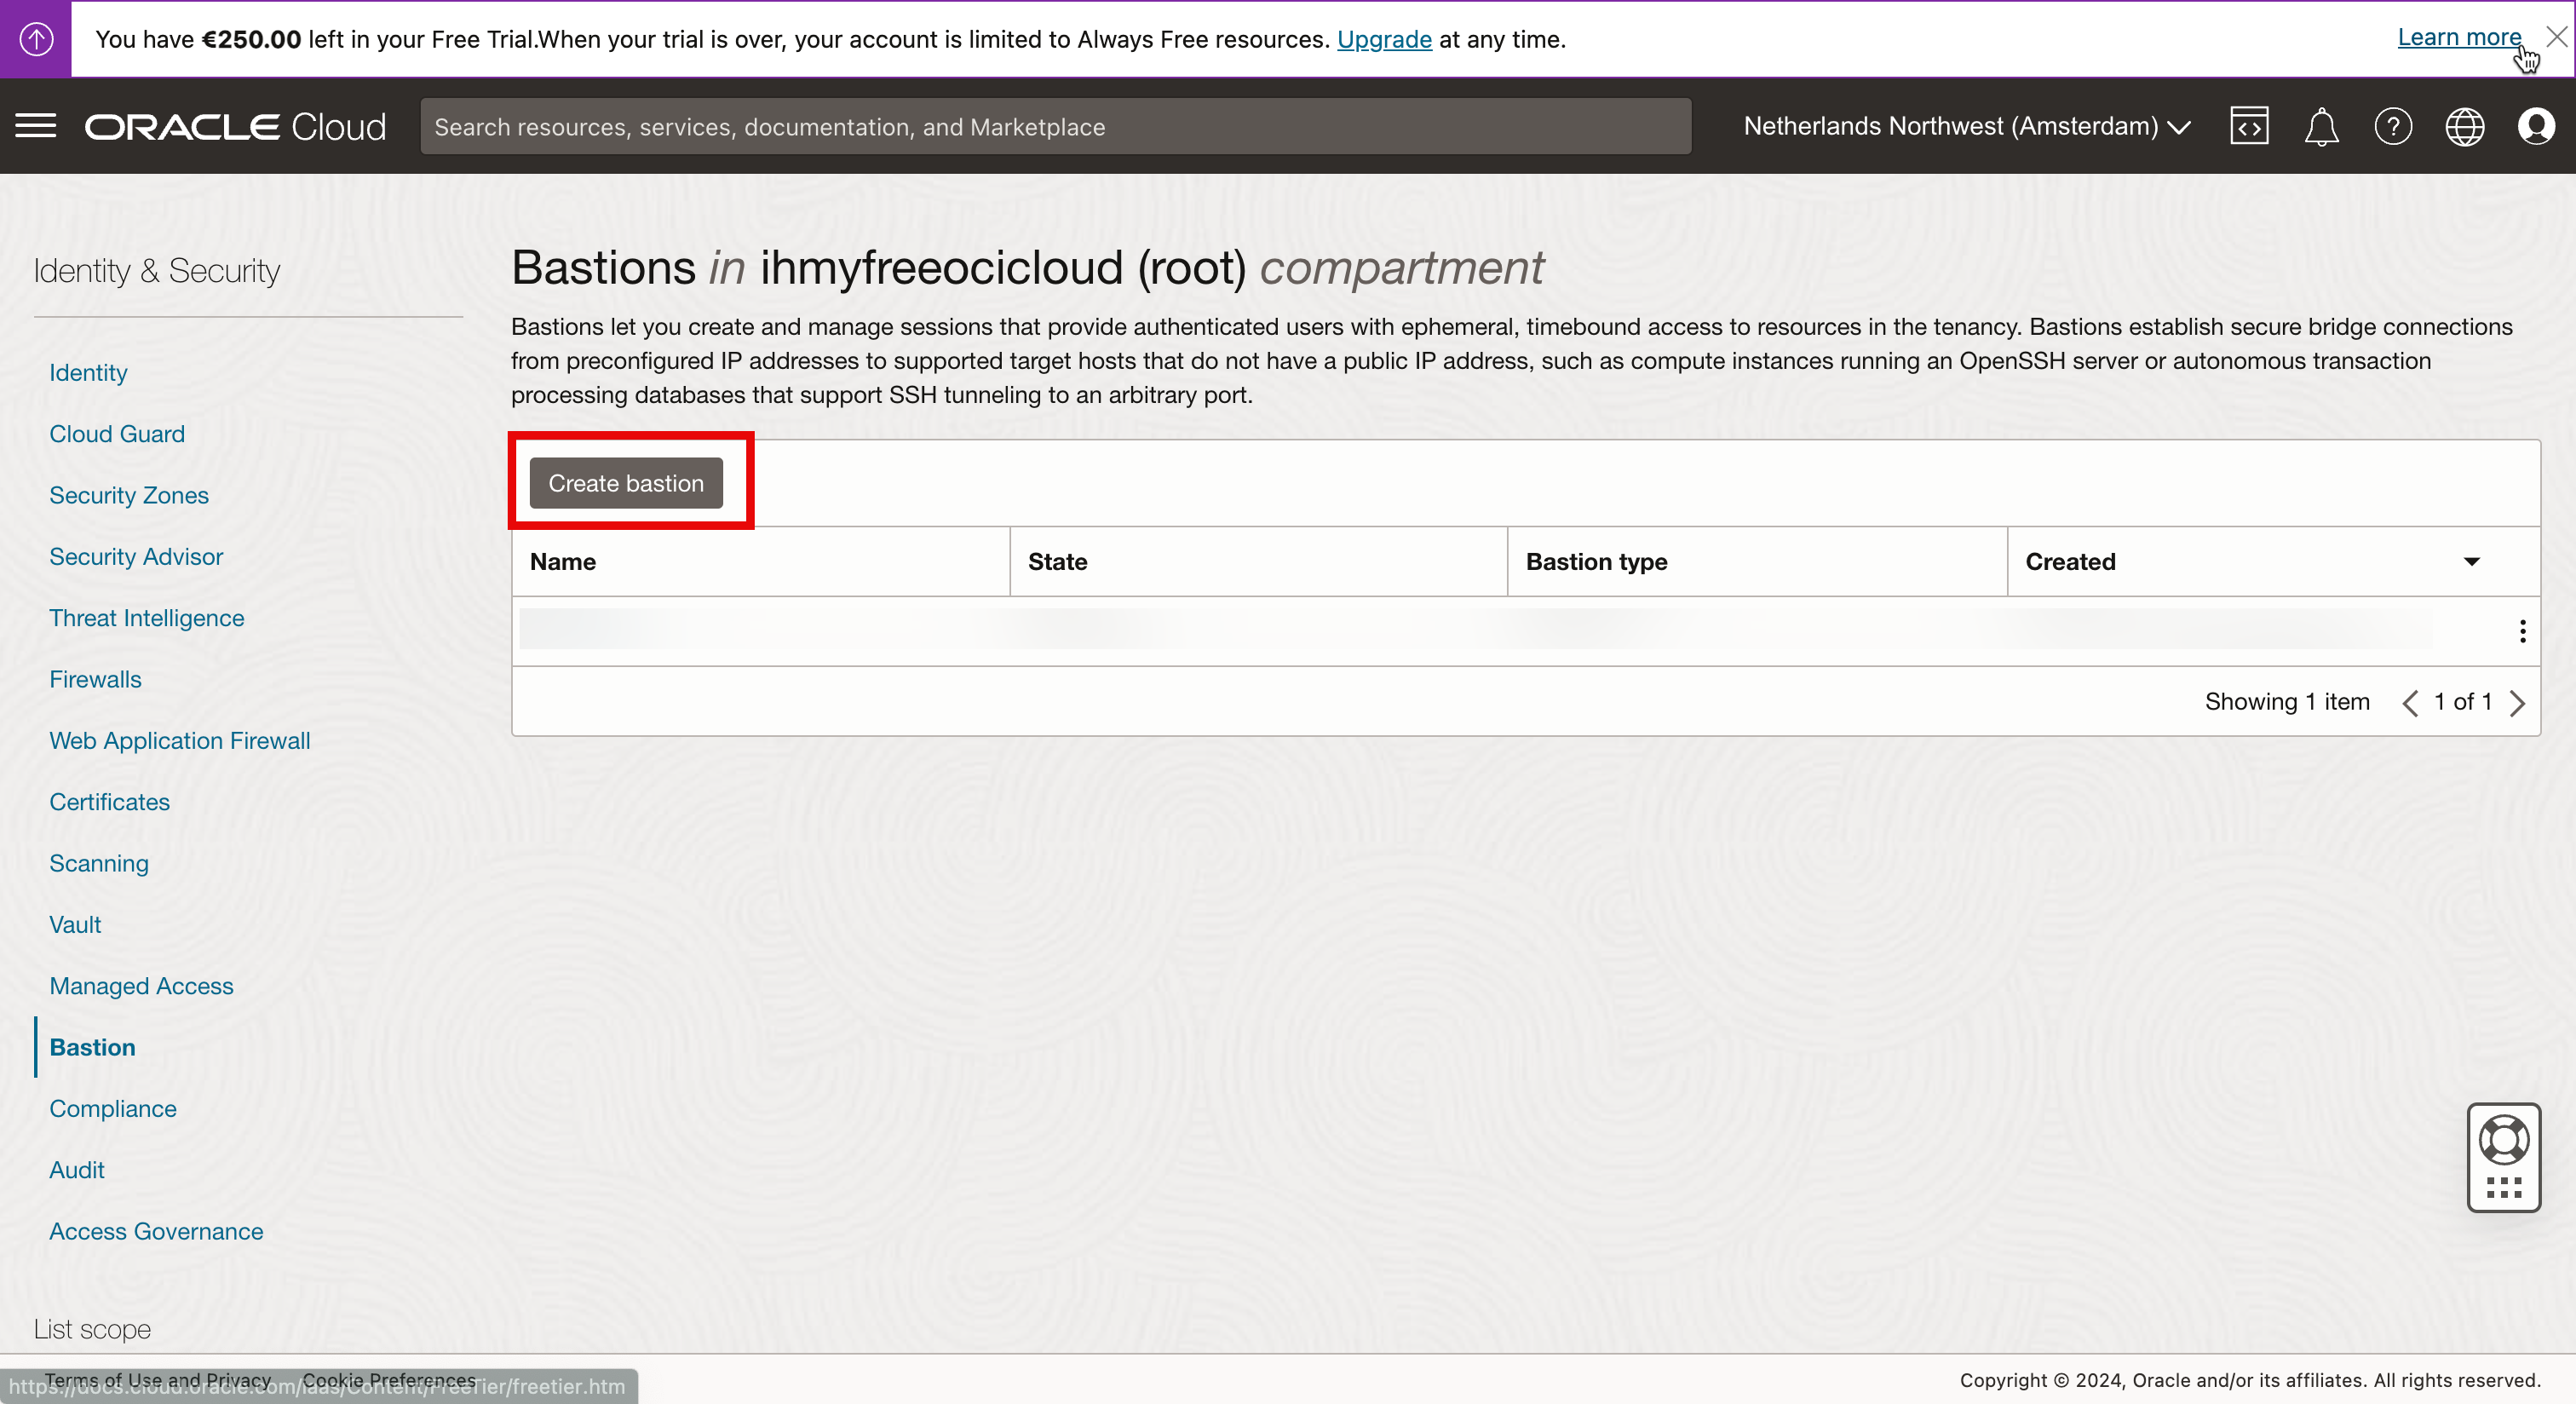Click the Create bastion button

pos(626,483)
